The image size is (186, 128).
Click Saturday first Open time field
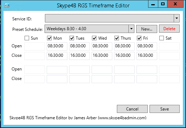[169, 46]
